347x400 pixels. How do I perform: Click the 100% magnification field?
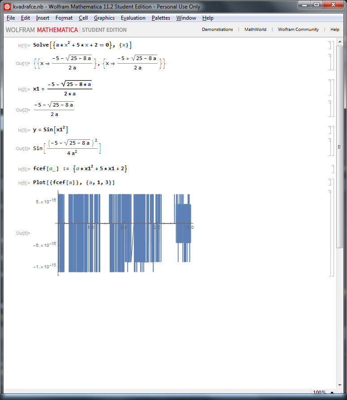[319, 392]
